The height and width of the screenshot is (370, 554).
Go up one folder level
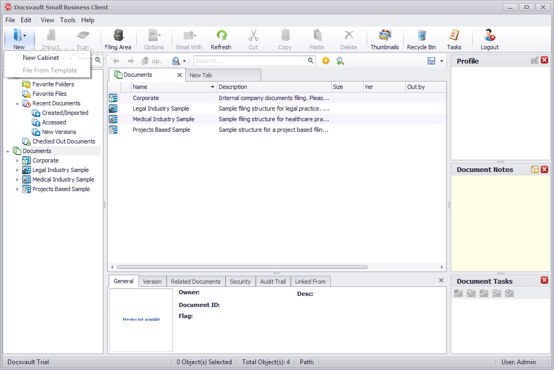(x=152, y=61)
